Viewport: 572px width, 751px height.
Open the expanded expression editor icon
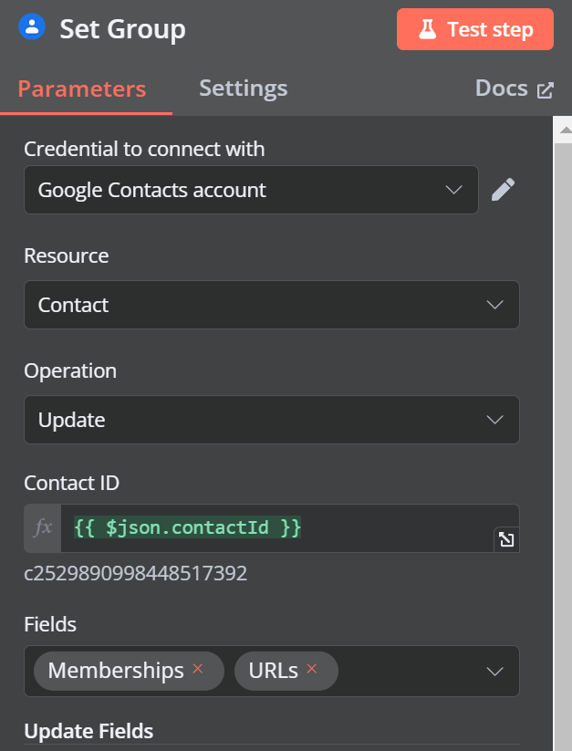506,539
